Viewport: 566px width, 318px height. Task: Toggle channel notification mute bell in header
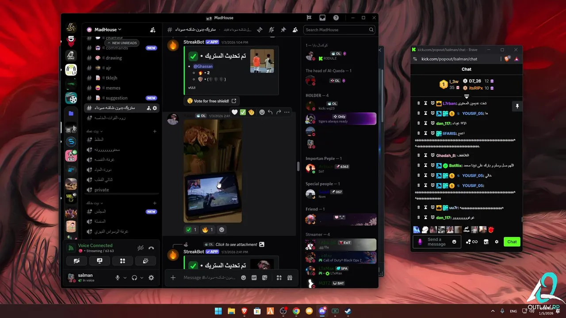[x=272, y=30]
